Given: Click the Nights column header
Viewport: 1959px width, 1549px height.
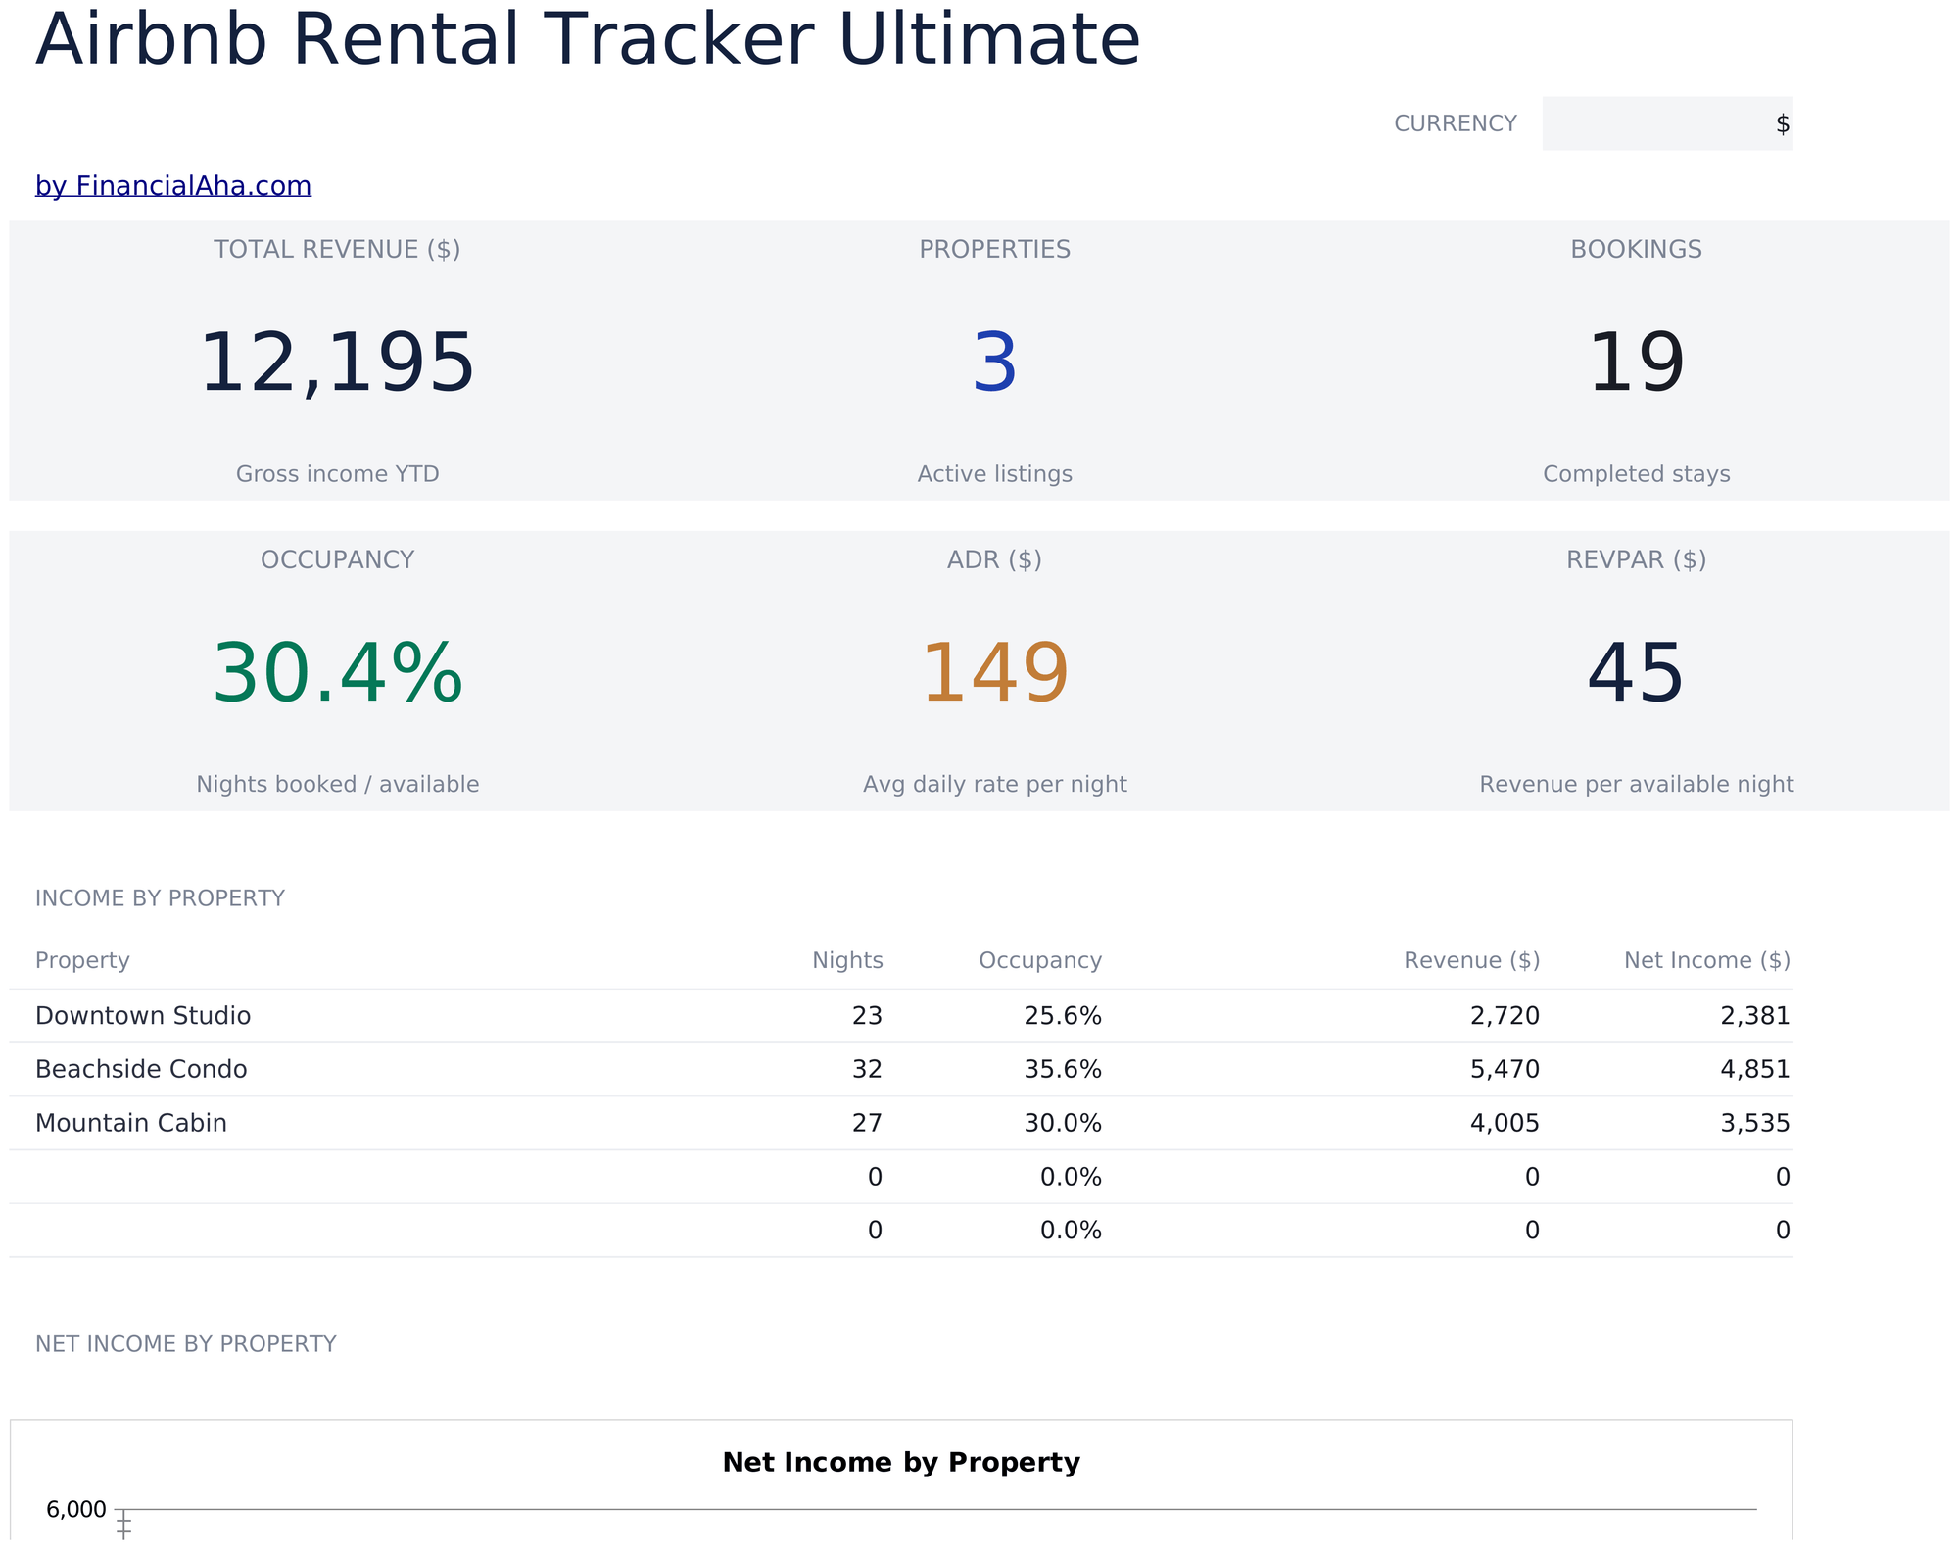Looking at the screenshot, I should tap(847, 960).
